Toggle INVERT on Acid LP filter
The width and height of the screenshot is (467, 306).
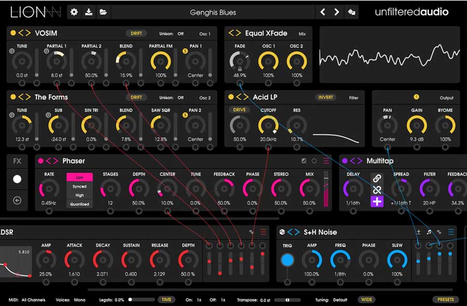pyautogui.click(x=325, y=98)
